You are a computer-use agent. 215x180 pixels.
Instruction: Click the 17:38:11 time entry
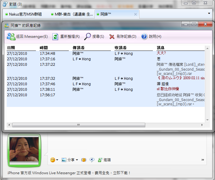click(x=48, y=89)
